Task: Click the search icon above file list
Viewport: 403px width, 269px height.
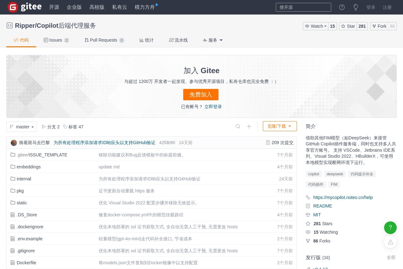Action: pos(238,126)
